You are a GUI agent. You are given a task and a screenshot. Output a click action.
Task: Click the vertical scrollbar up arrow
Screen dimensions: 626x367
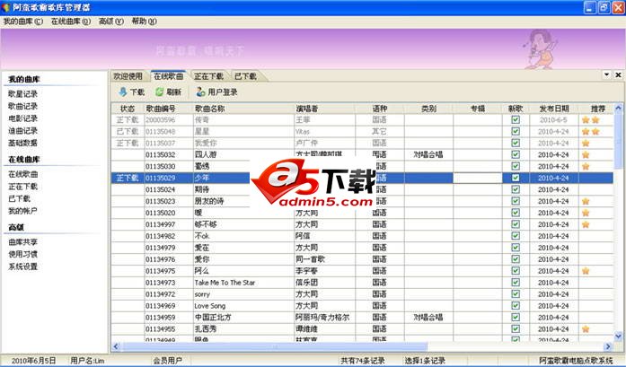click(x=618, y=108)
